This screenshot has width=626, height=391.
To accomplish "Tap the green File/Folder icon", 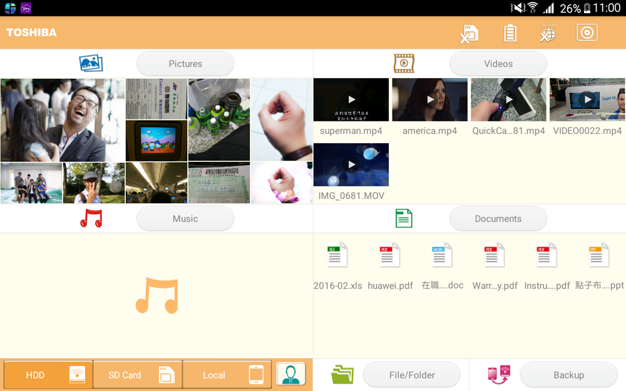I will pyautogui.click(x=342, y=375).
